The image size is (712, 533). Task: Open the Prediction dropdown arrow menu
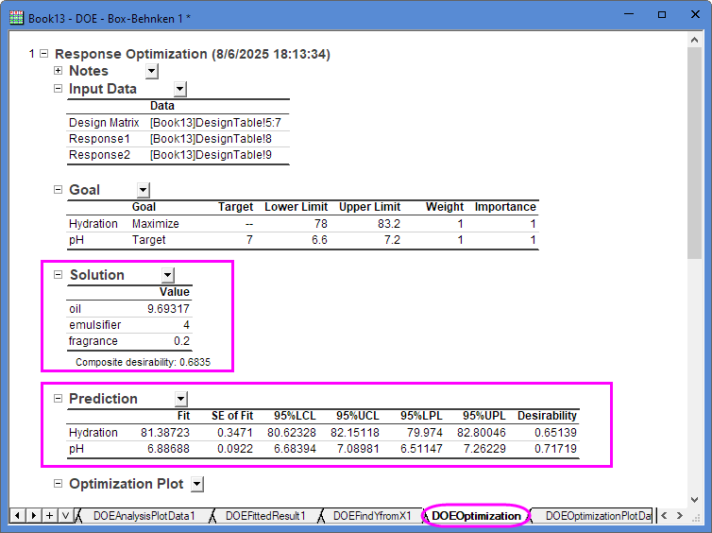[x=181, y=399]
